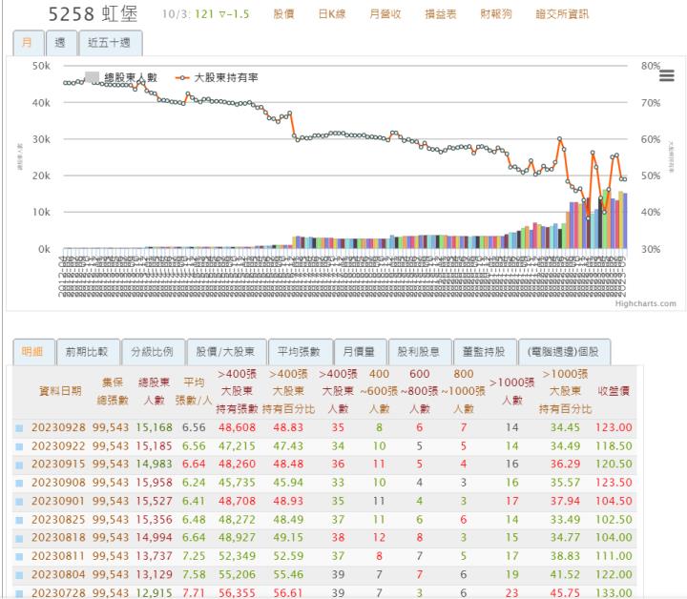The image size is (687, 599).
Task: Click date cell 20230818
Action: 58,538
